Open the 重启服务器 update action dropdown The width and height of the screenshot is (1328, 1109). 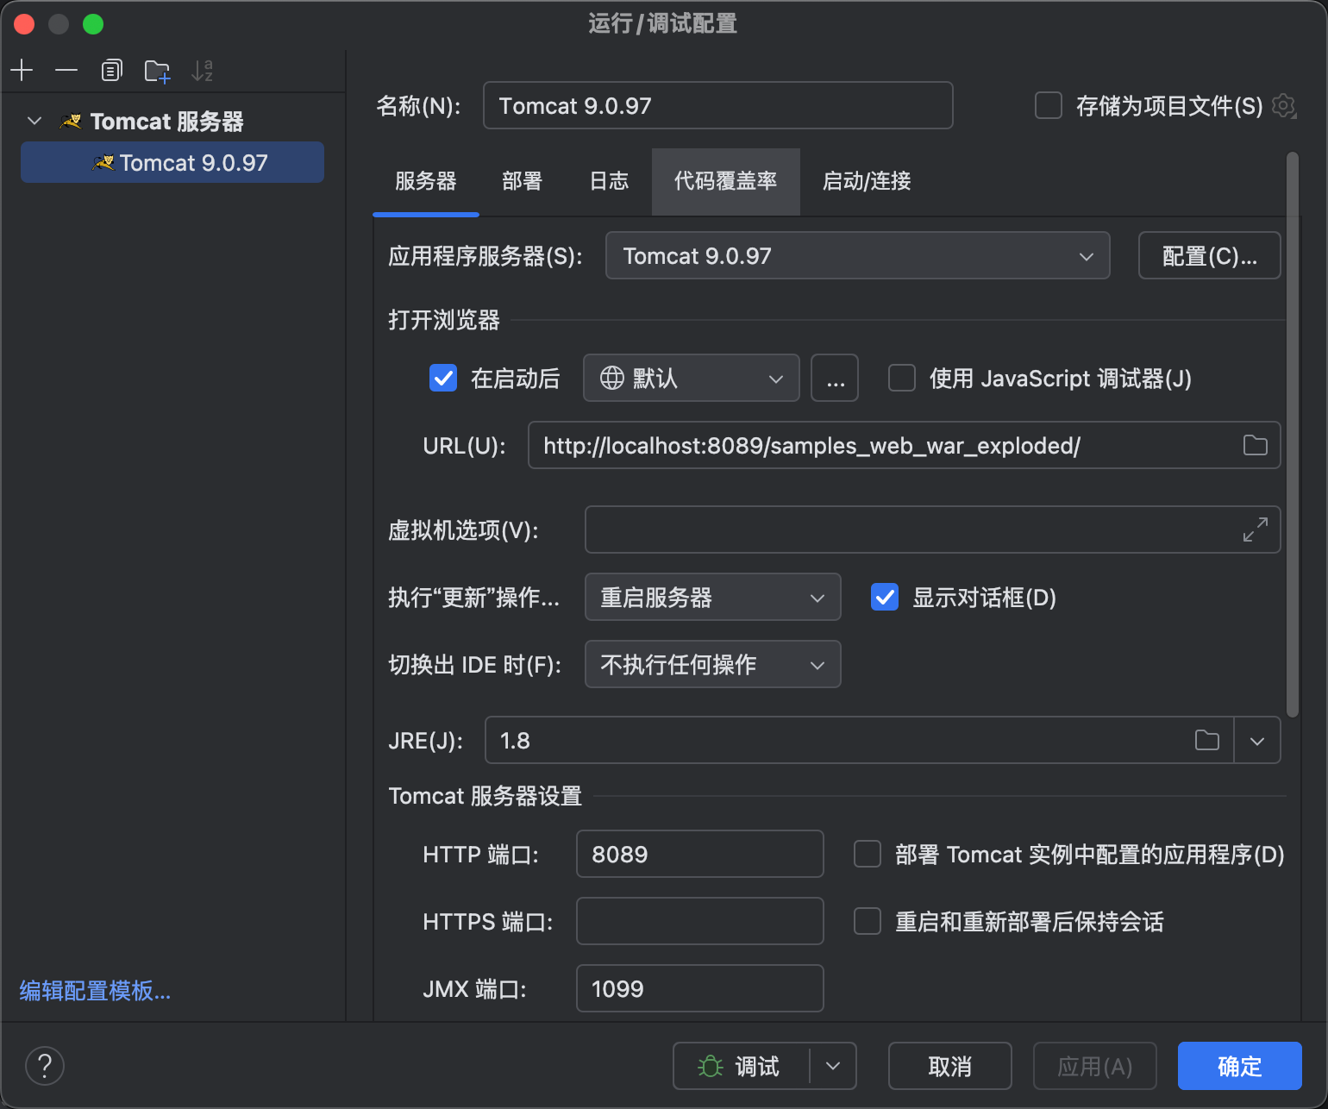pyautogui.click(x=712, y=597)
